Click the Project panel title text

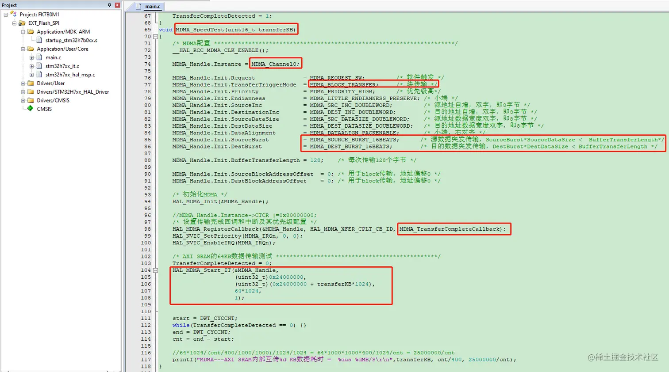coord(9,5)
